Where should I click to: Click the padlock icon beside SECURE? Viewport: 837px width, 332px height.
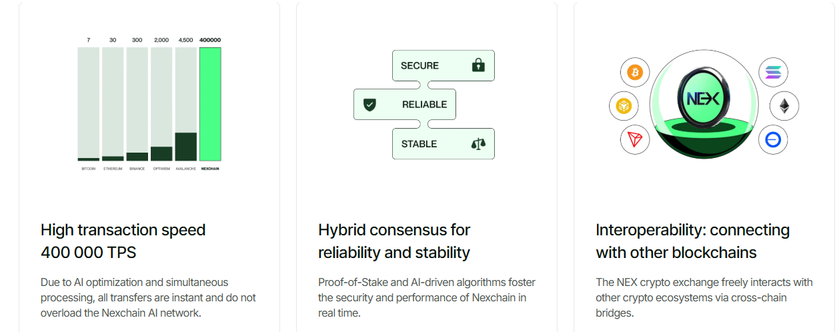click(x=478, y=65)
